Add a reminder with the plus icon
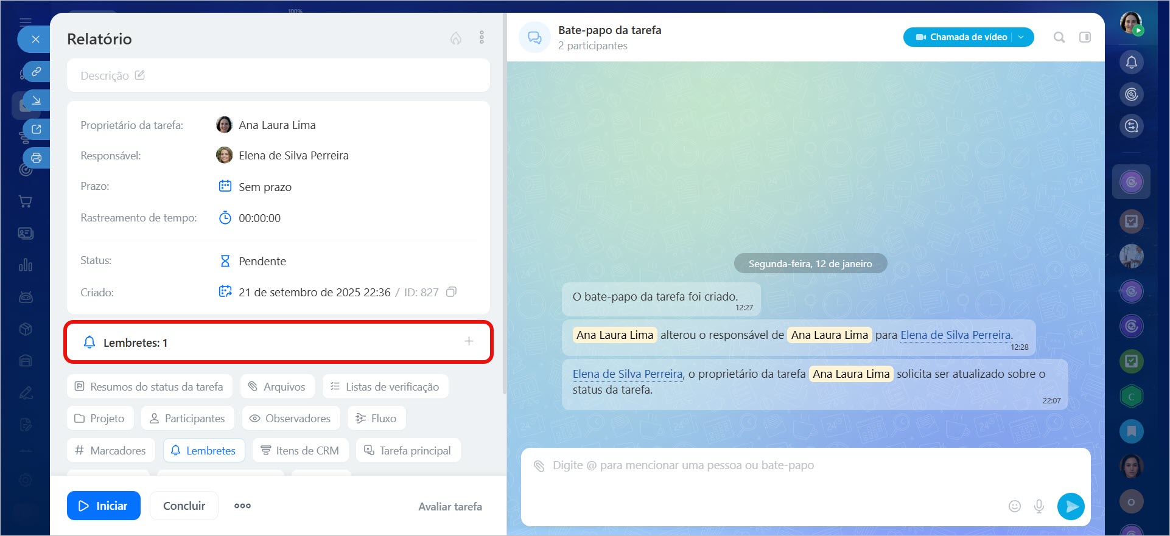This screenshot has height=536, width=1170. coord(469,341)
